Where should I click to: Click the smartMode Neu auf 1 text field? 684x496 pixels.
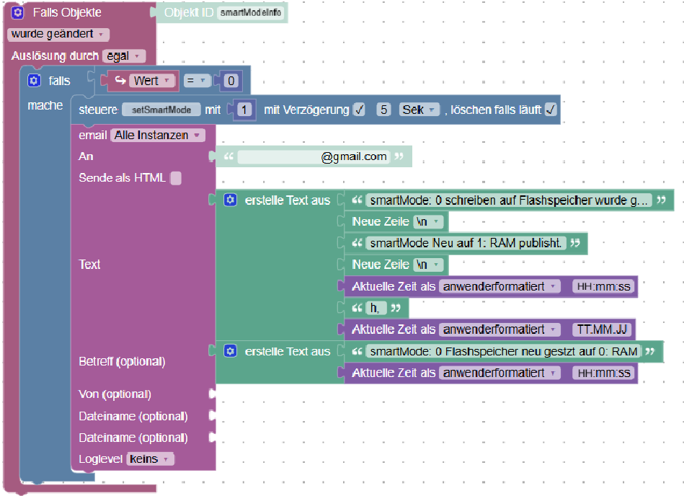[466, 243]
